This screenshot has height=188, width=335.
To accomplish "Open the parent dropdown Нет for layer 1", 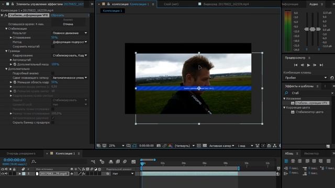I will pyautogui.click(x=123, y=174).
